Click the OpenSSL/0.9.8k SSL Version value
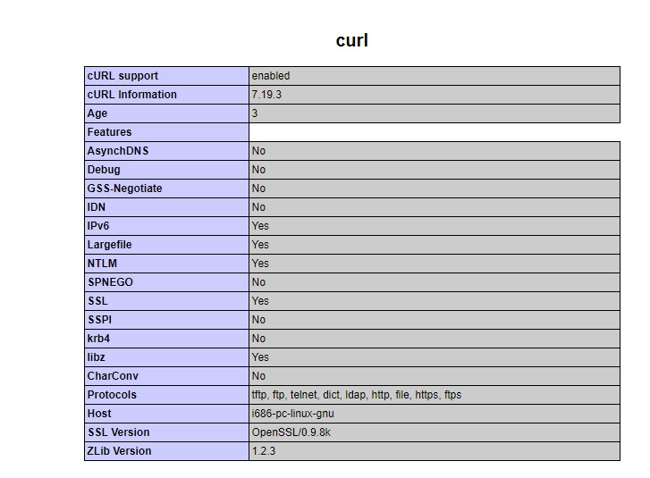 coord(291,432)
